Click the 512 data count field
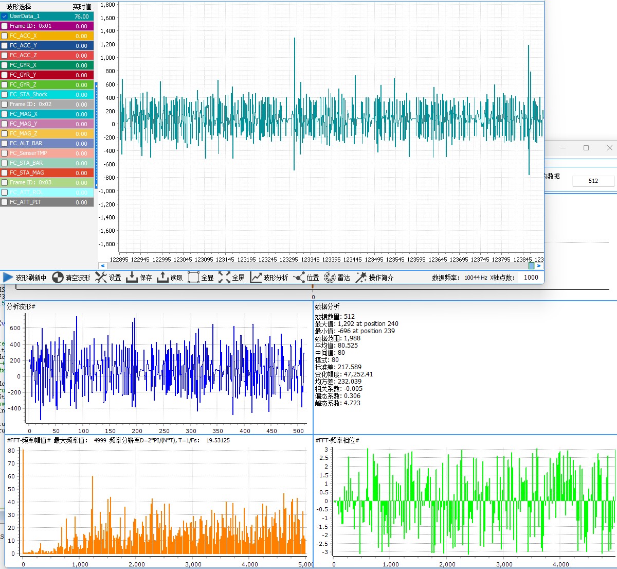This screenshot has width=617, height=569. point(593,181)
